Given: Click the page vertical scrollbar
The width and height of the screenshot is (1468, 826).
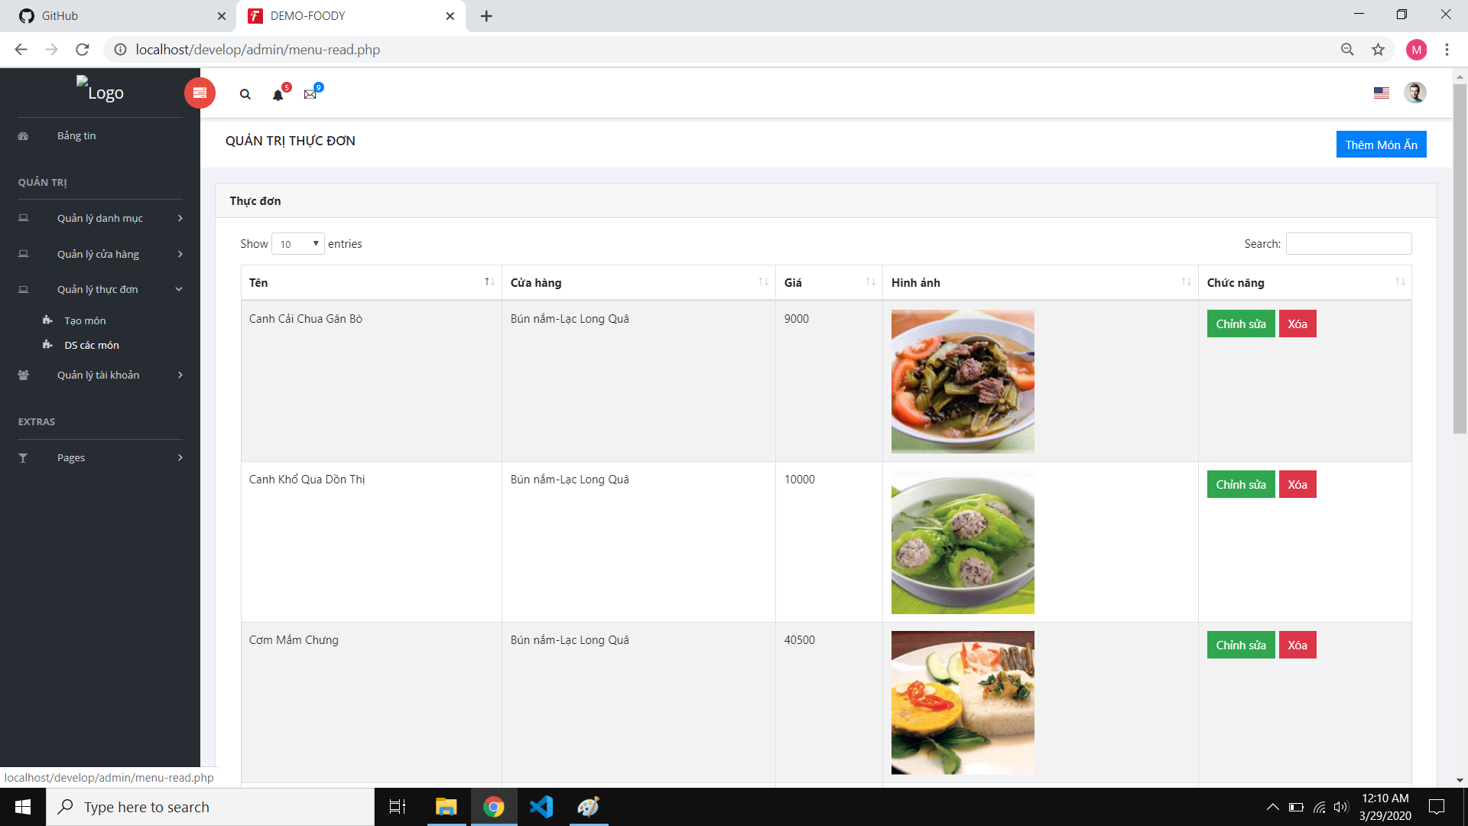Looking at the screenshot, I should (1460, 260).
